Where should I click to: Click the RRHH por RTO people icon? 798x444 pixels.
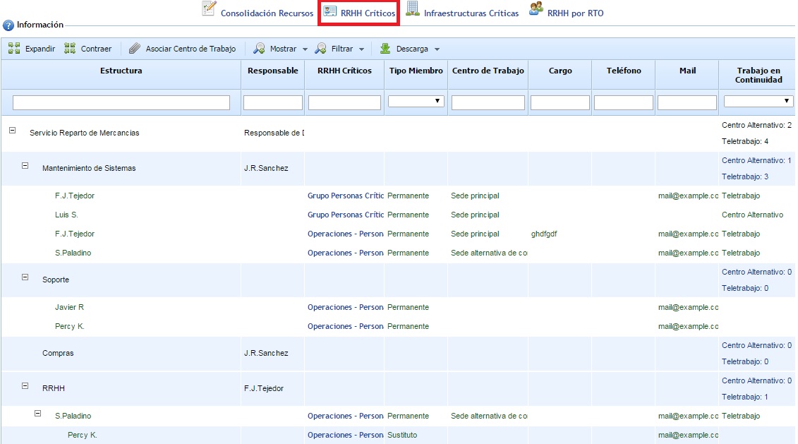tap(536, 8)
